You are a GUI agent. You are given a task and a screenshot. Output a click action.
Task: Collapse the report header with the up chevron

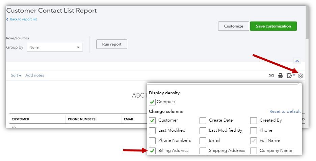(297, 61)
